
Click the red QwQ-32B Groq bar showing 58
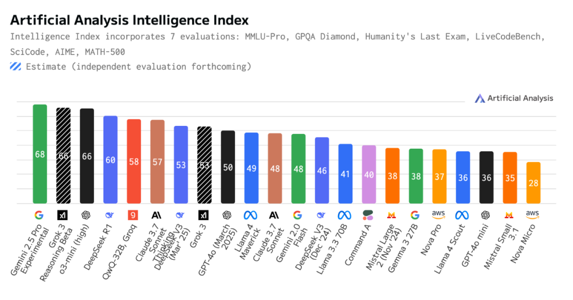tap(134, 161)
